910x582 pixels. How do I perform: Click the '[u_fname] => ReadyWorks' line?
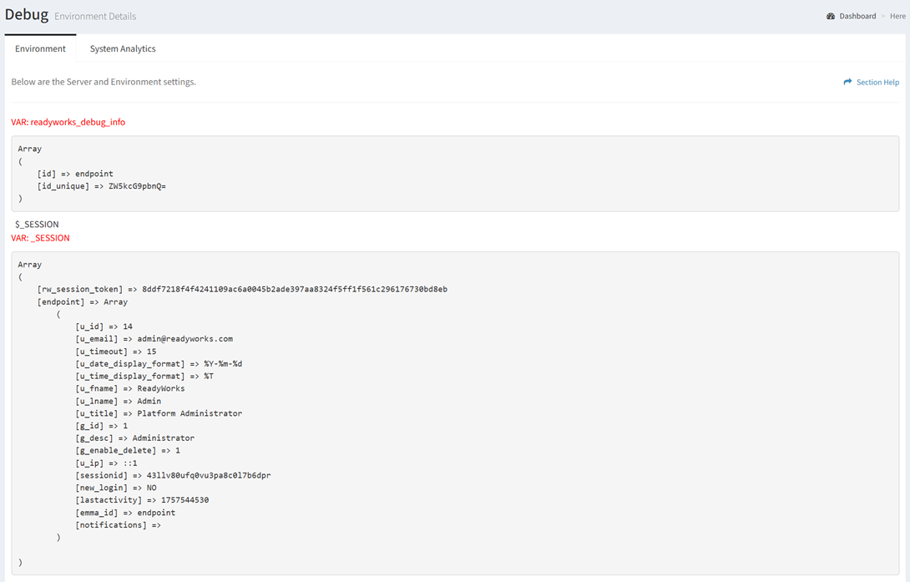[x=130, y=388]
